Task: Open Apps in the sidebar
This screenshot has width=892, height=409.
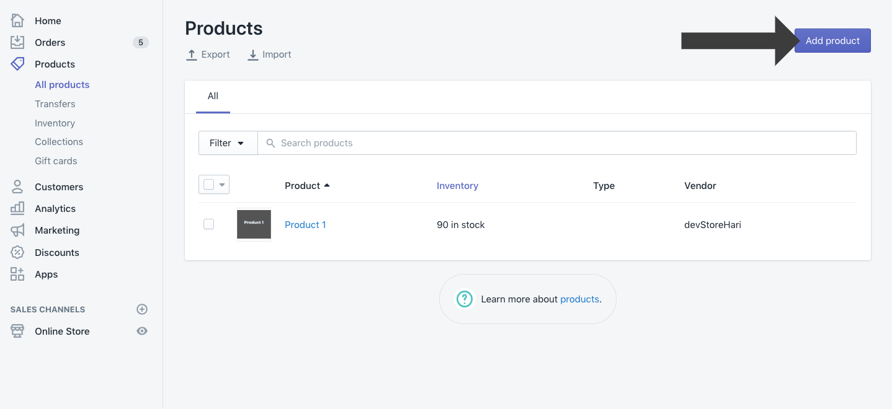Action: (x=46, y=274)
